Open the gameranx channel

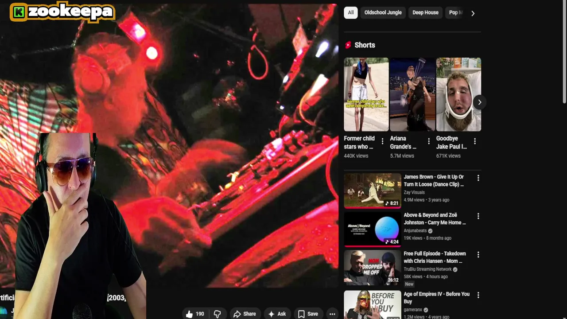point(413,310)
